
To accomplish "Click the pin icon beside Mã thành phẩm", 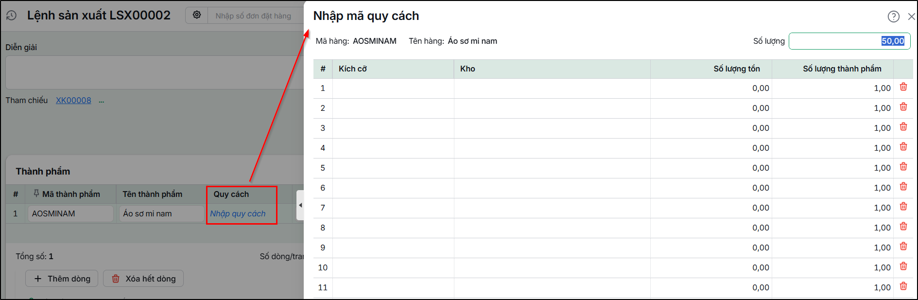I will click(36, 194).
